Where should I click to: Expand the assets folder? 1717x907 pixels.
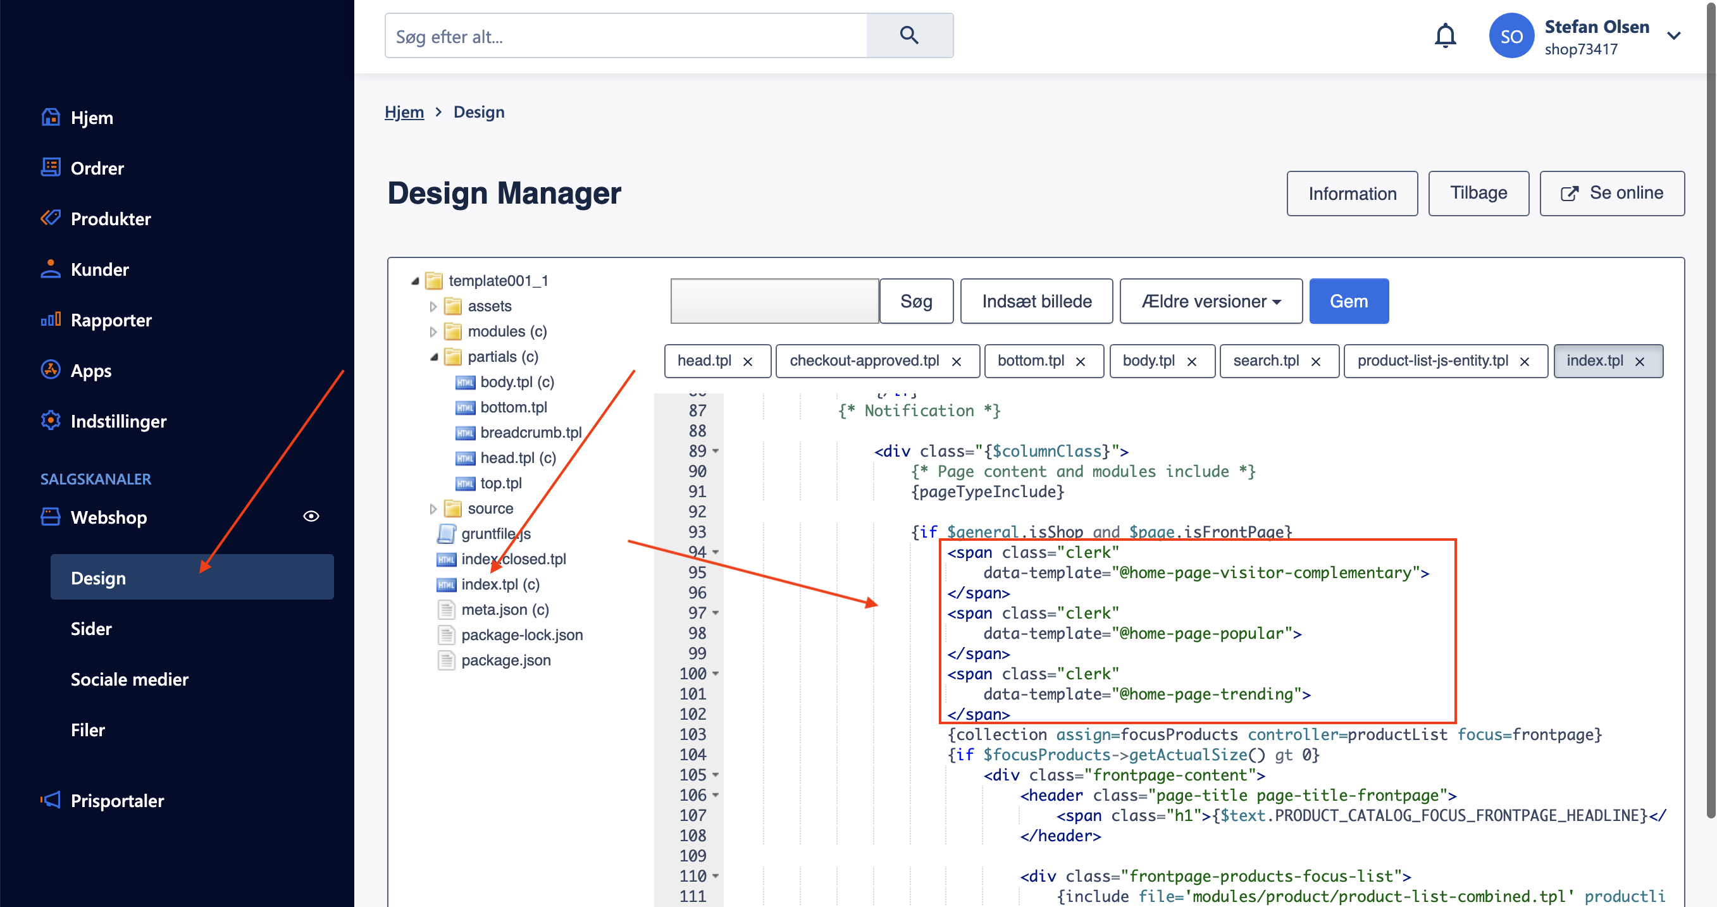[433, 307]
